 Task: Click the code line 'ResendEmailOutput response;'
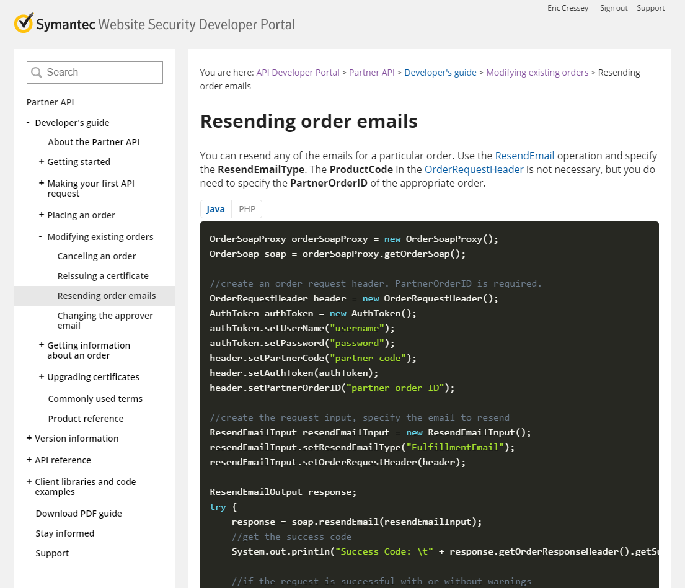[283, 492]
